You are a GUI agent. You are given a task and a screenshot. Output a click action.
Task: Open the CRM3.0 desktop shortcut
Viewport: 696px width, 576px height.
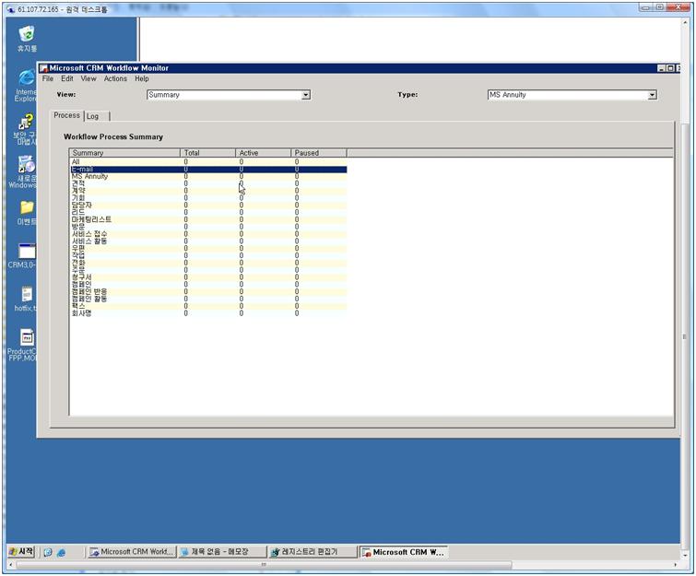coord(23,256)
